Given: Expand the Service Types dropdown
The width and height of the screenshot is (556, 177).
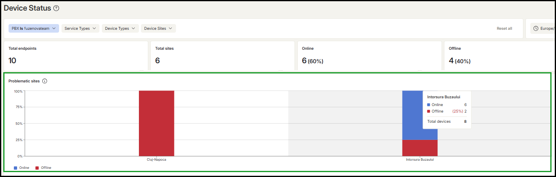Looking at the screenshot, I should (x=80, y=29).
